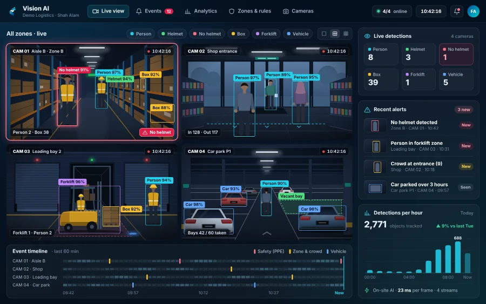Click the lightning bolt On-site AI icon
Screen dimensions: 486x304
[x=367, y=291]
